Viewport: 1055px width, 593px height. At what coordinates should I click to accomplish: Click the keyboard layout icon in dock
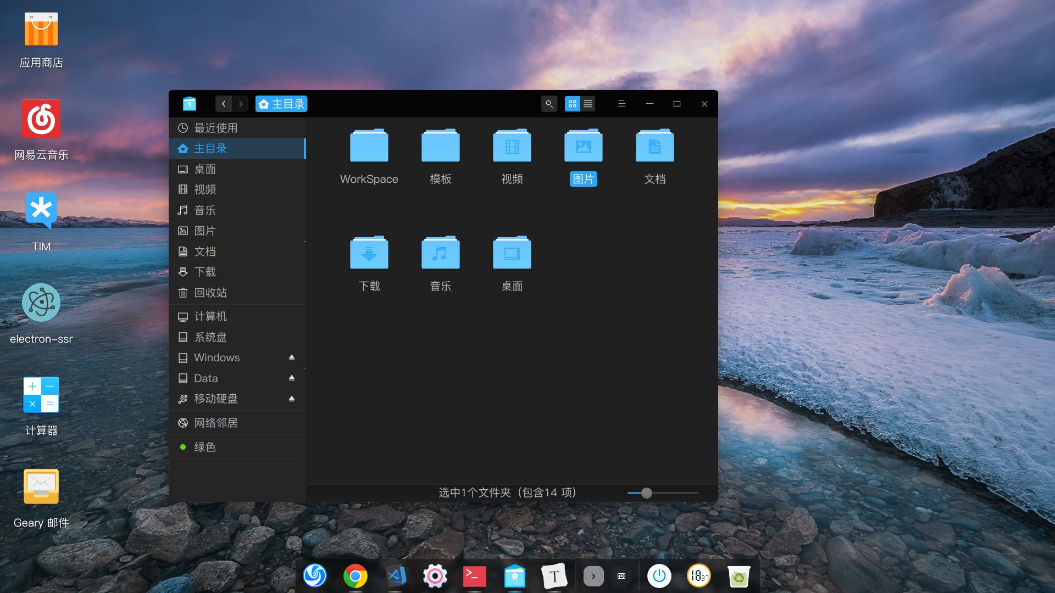click(x=621, y=576)
